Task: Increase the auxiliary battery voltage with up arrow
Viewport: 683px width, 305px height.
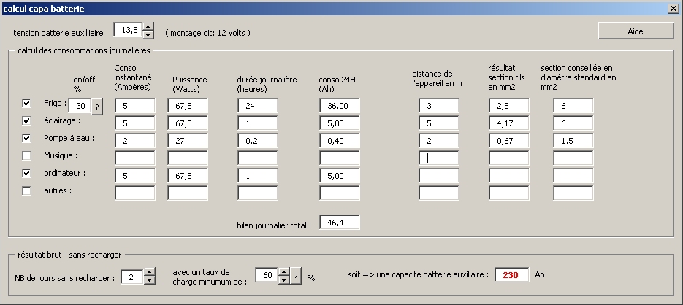Action: click(148, 27)
